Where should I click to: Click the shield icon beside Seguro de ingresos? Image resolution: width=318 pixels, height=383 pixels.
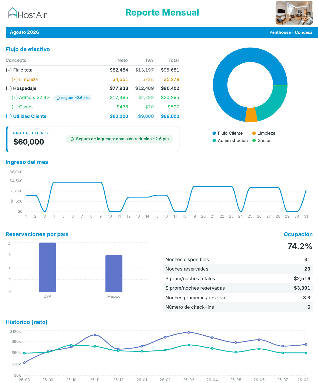click(x=72, y=139)
